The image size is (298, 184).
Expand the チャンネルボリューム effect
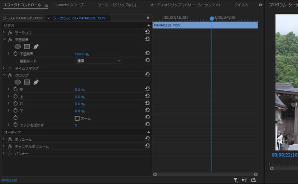point(4,146)
